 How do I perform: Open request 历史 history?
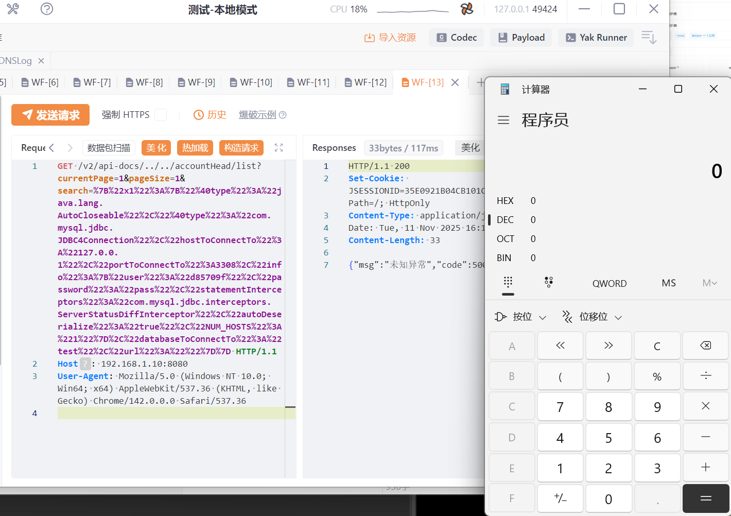click(x=210, y=115)
